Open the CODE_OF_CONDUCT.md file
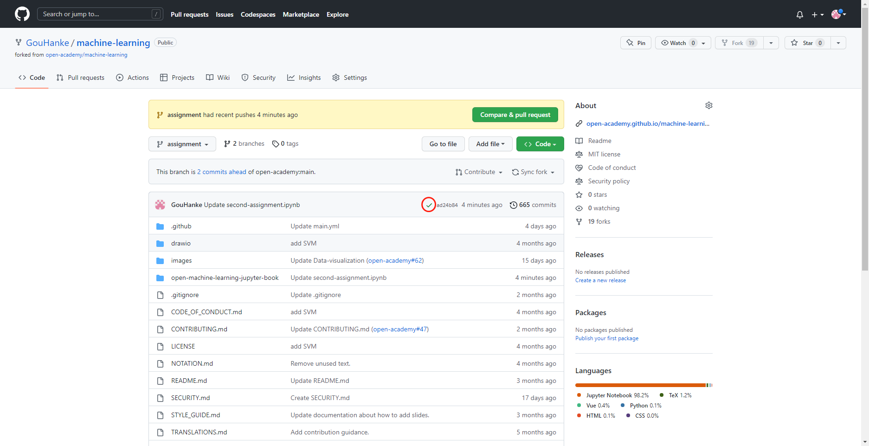 click(206, 312)
